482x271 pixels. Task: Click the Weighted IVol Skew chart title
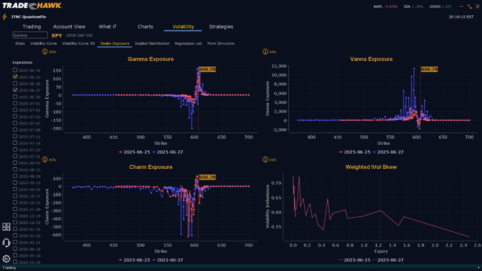[371, 167]
